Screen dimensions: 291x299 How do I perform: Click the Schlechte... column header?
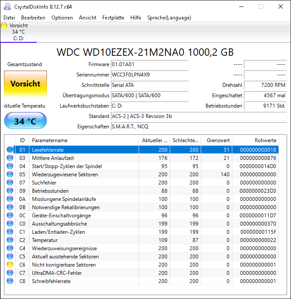tap(185, 140)
